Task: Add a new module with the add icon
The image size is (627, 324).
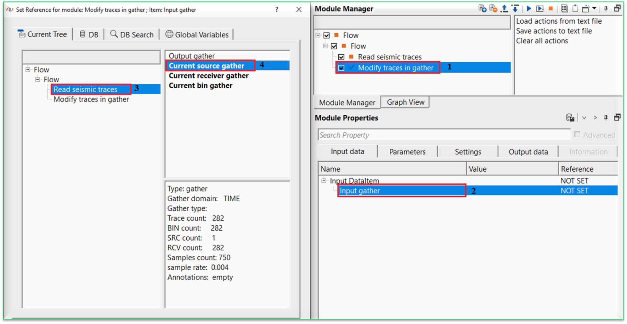Action: pos(482,8)
